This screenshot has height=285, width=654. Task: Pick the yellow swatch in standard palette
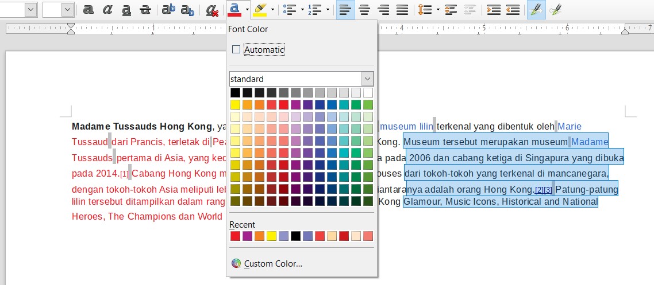point(236,104)
